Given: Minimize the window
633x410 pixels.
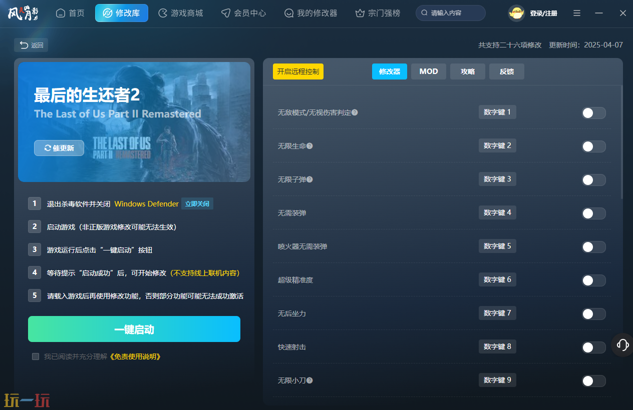Looking at the screenshot, I should 599,13.
